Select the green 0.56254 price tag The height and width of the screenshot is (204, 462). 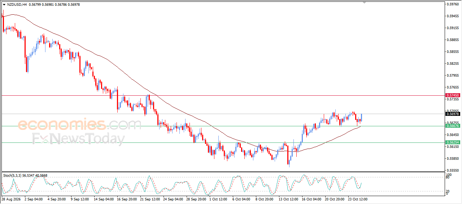coord(453,142)
